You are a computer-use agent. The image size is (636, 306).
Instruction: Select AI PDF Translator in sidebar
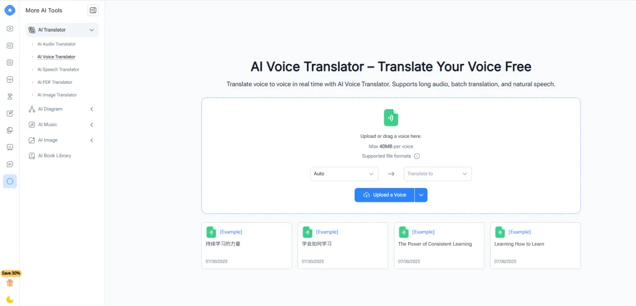point(55,83)
